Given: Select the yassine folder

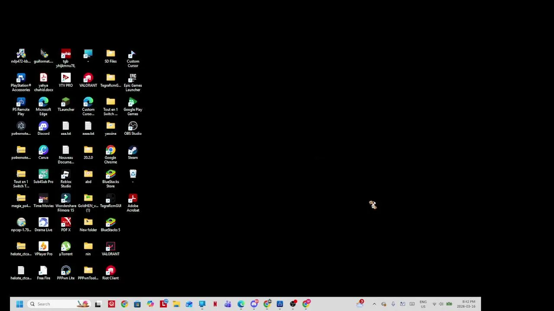Looking at the screenshot, I should [110, 128].
